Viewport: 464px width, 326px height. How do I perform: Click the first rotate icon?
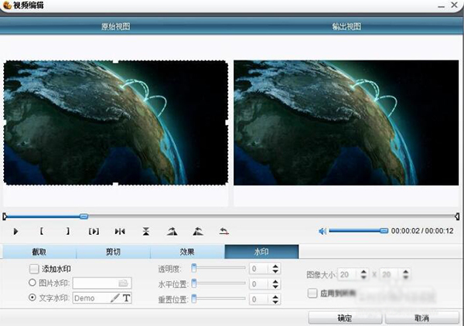coord(172,231)
